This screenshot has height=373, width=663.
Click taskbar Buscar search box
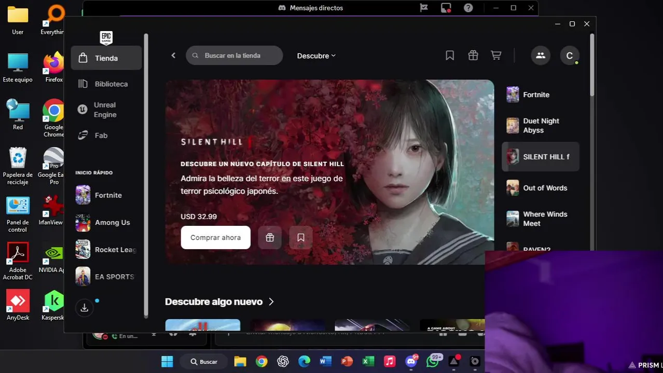click(x=203, y=362)
